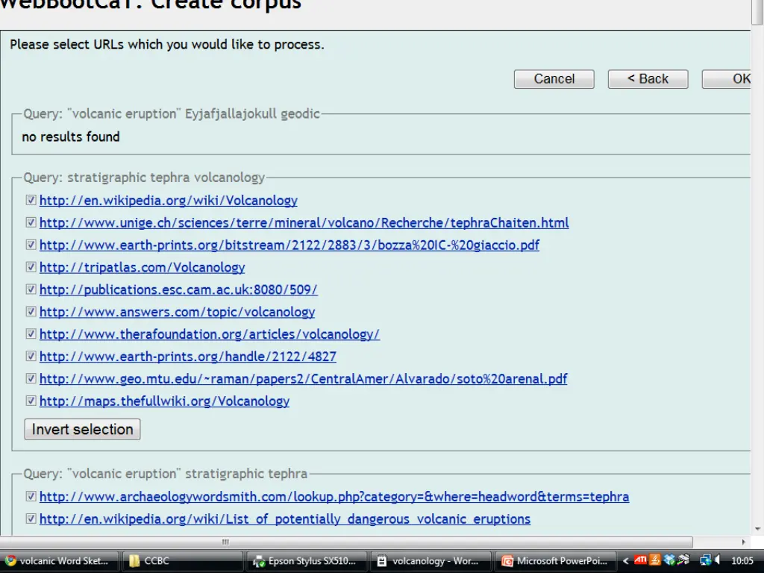Uncheck the en.wikipedia.org/wiki/Volcanology checkbox
Screen dimensions: 764x573
click(x=31, y=200)
